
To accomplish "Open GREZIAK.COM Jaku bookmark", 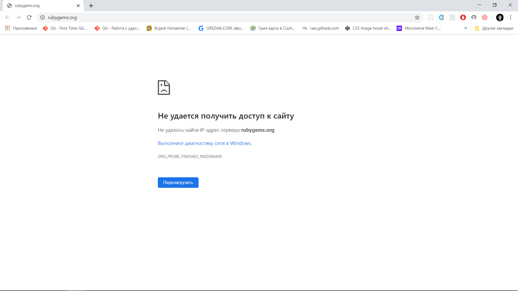I will pos(221,28).
